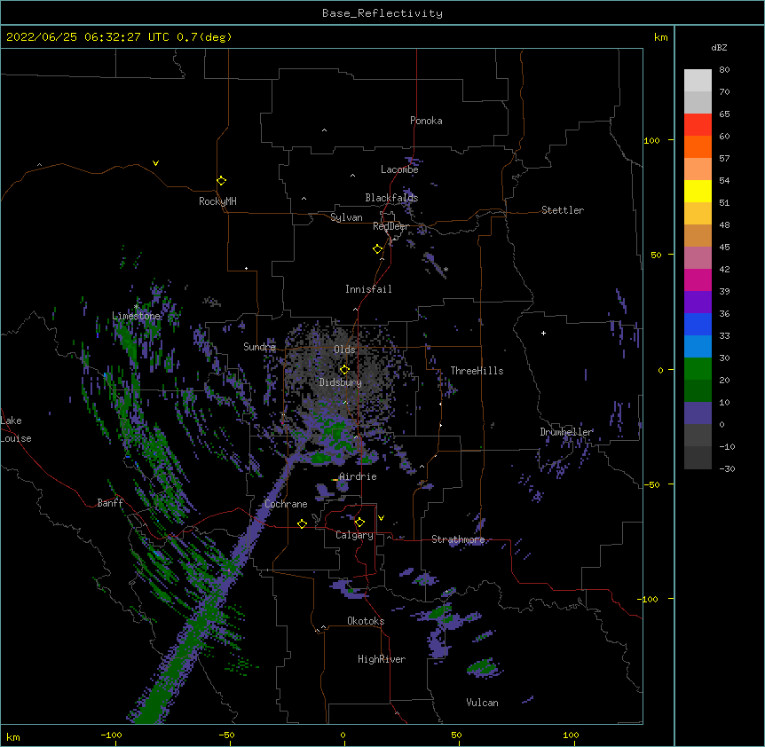This screenshot has height=747, width=765.
Task: Click the white asterisk above the Limestone label
Action: pos(137,307)
